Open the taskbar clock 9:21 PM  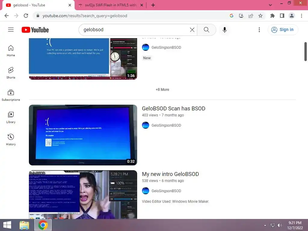coord(295,225)
